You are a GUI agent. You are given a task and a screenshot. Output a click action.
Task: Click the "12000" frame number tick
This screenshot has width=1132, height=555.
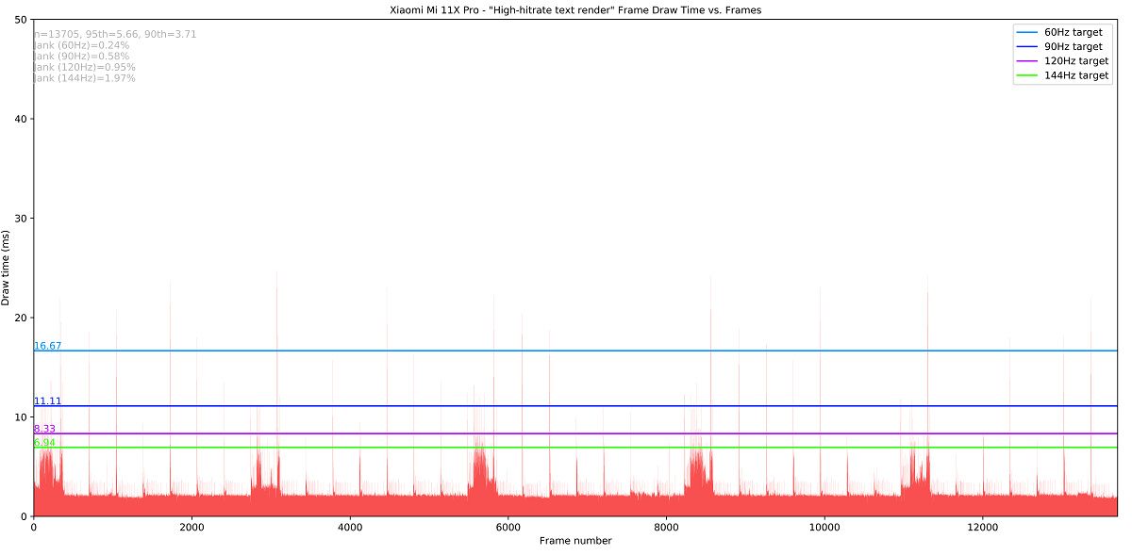pyautogui.click(x=983, y=527)
